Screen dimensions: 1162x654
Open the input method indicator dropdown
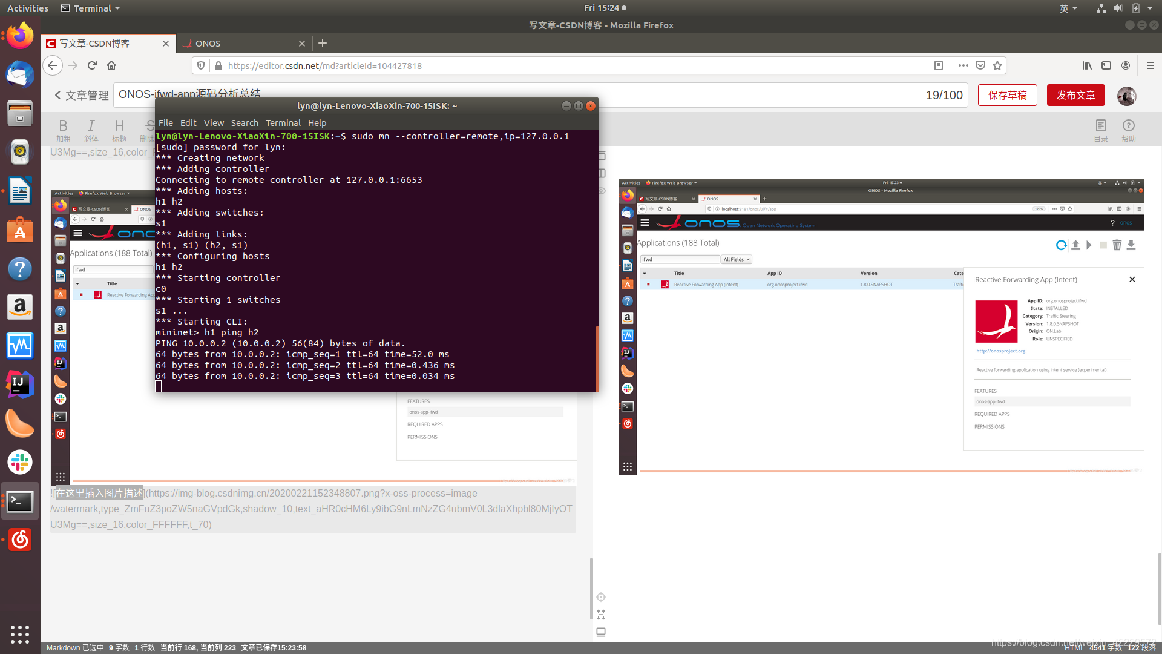[1069, 8]
